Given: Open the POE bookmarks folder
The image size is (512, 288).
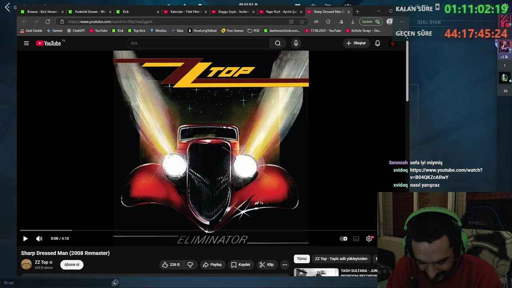Looking at the screenshot, I should (x=254, y=30).
